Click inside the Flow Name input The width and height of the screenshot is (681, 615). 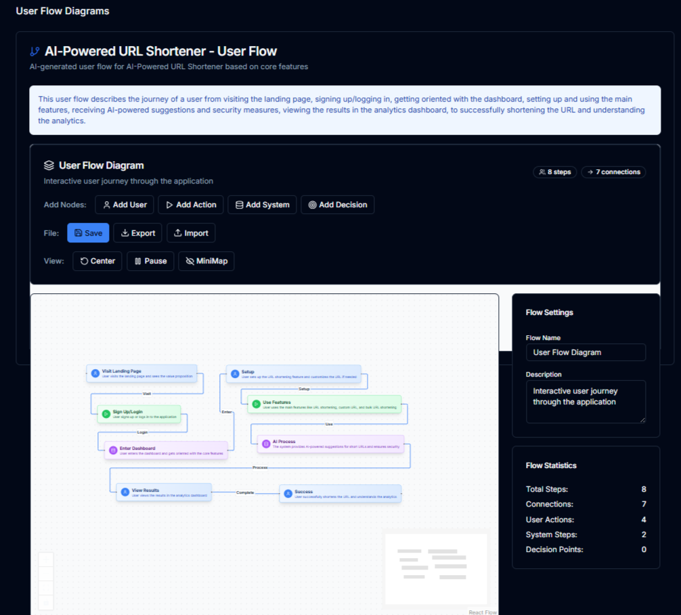coord(586,352)
